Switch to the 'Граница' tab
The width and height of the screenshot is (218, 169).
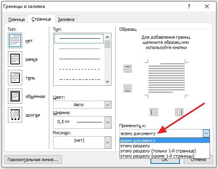tap(16, 19)
